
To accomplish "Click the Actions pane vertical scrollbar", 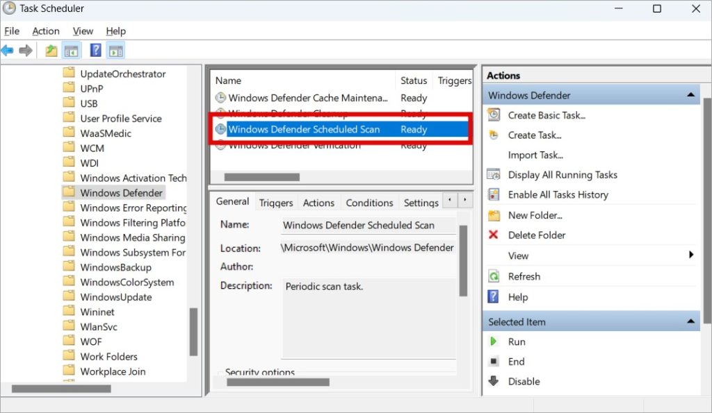I will pyautogui.click(x=707, y=211).
